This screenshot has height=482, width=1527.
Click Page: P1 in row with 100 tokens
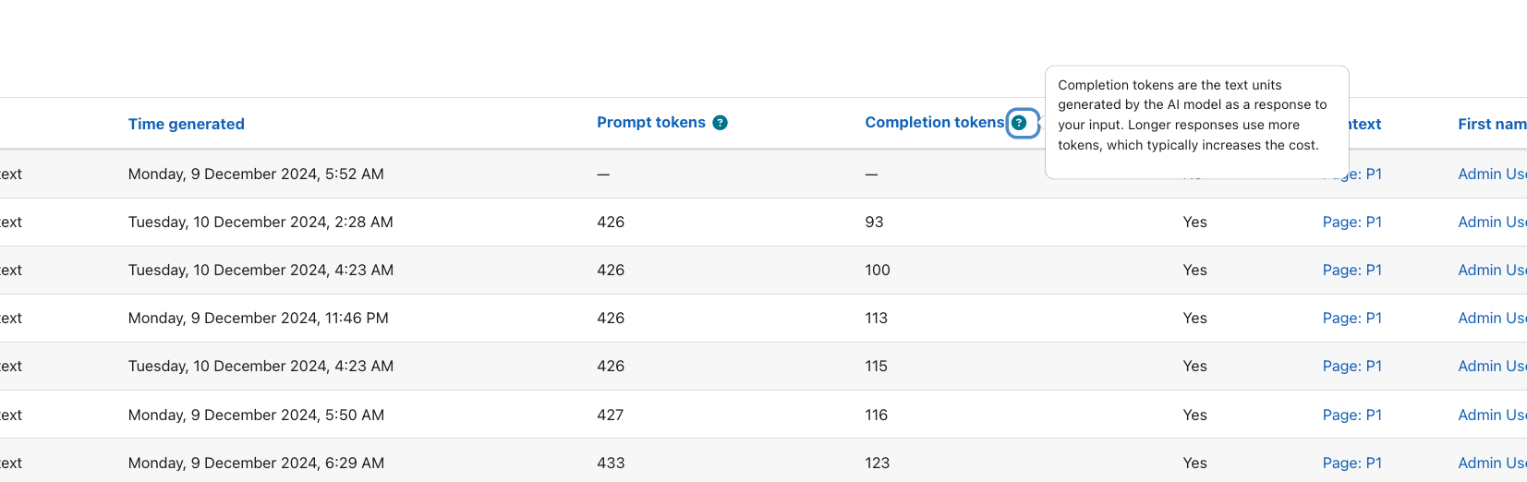[1351, 270]
